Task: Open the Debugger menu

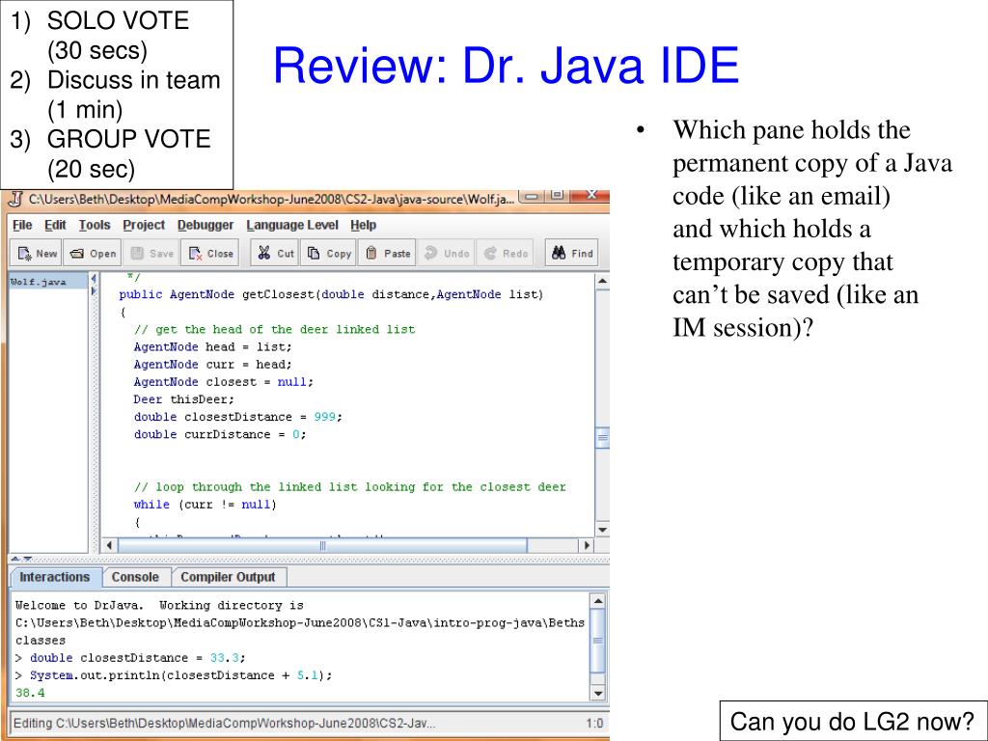Action: (206, 225)
